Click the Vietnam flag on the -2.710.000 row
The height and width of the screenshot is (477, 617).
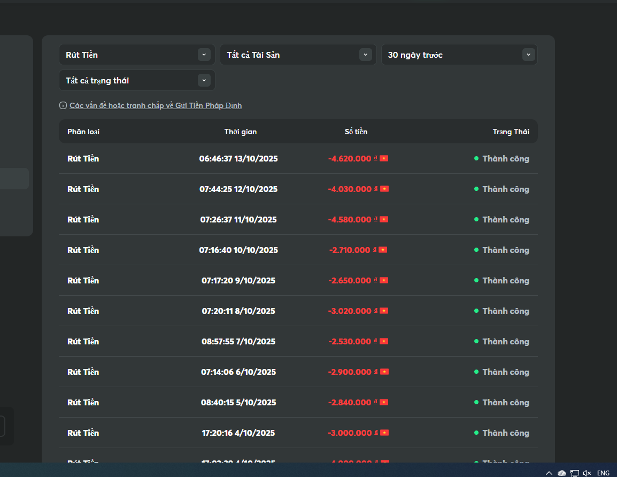(383, 250)
